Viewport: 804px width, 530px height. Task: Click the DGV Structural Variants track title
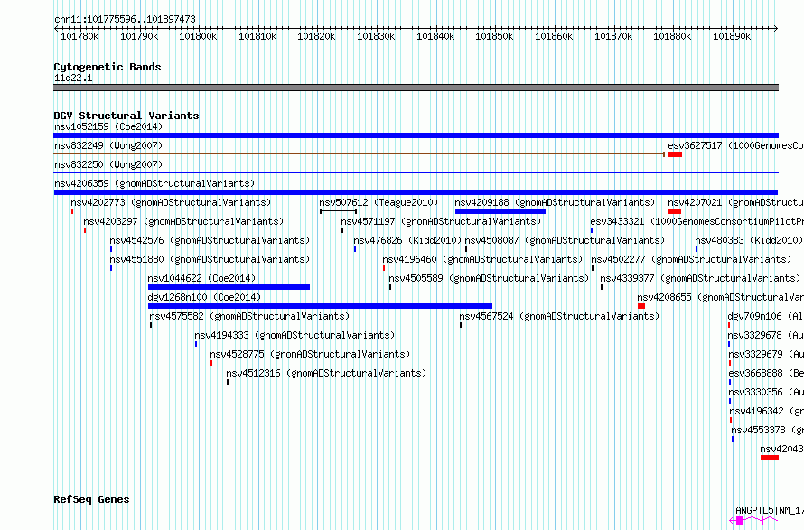[x=126, y=116]
